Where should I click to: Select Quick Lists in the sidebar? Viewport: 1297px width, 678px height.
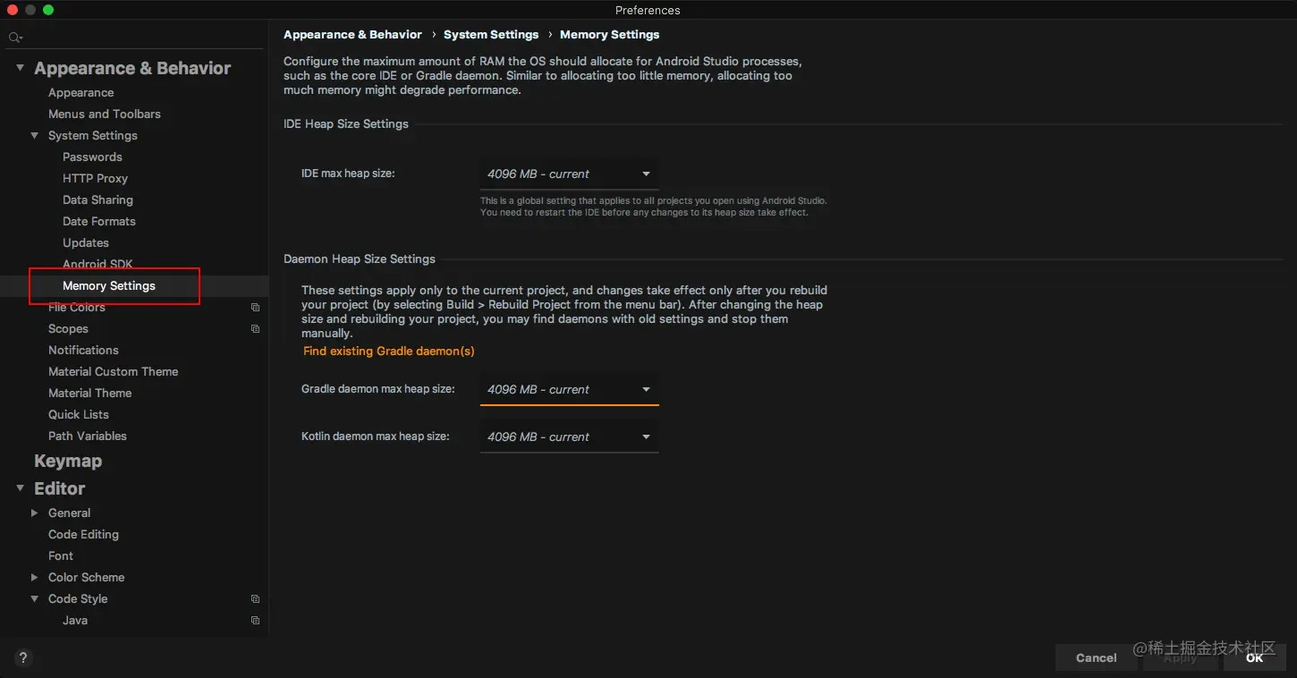pos(79,414)
